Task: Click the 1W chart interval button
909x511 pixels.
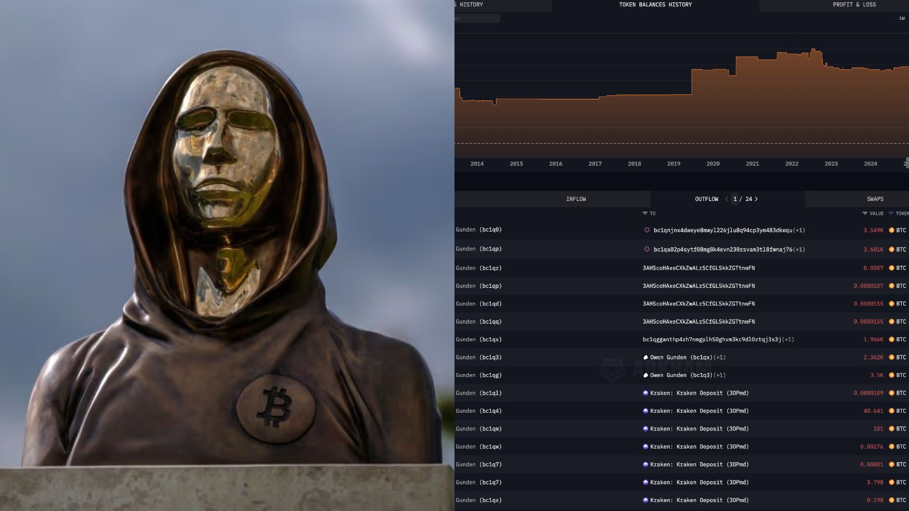Action: coord(902,19)
